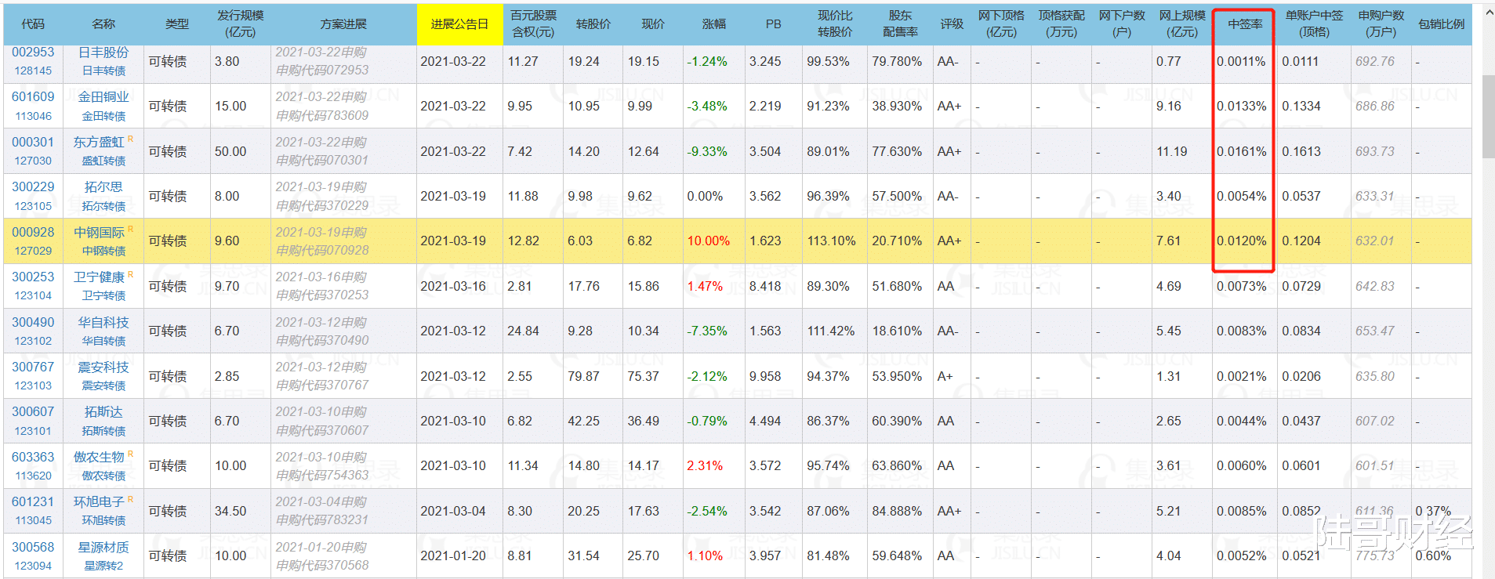Open stock name 环旭电子

click(x=99, y=502)
